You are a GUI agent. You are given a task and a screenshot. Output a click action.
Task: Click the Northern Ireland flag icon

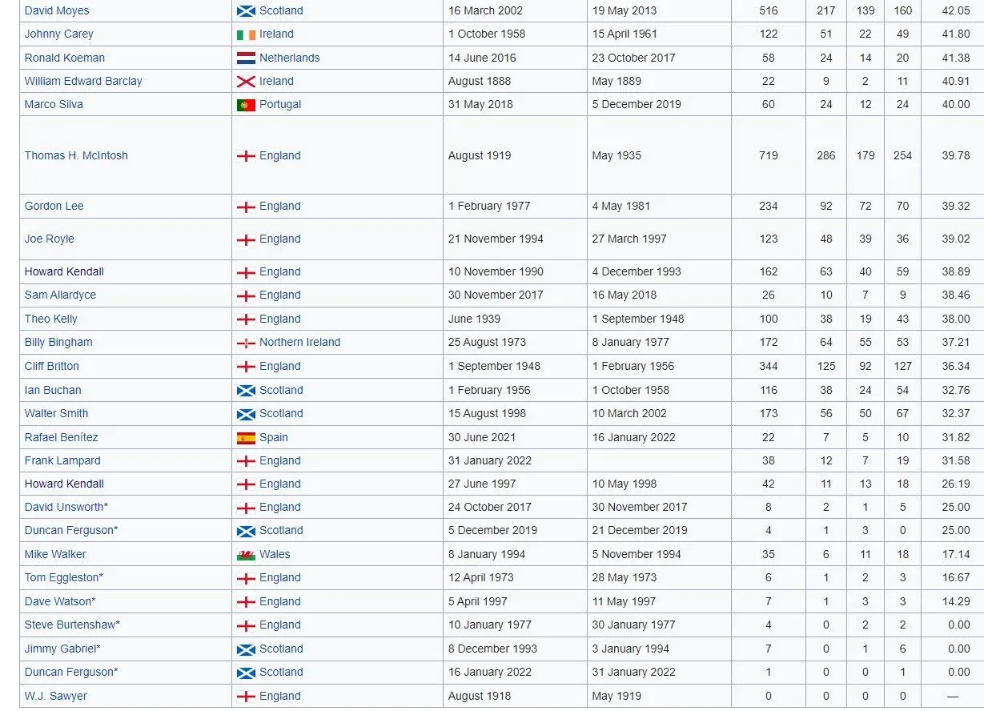[x=246, y=343]
